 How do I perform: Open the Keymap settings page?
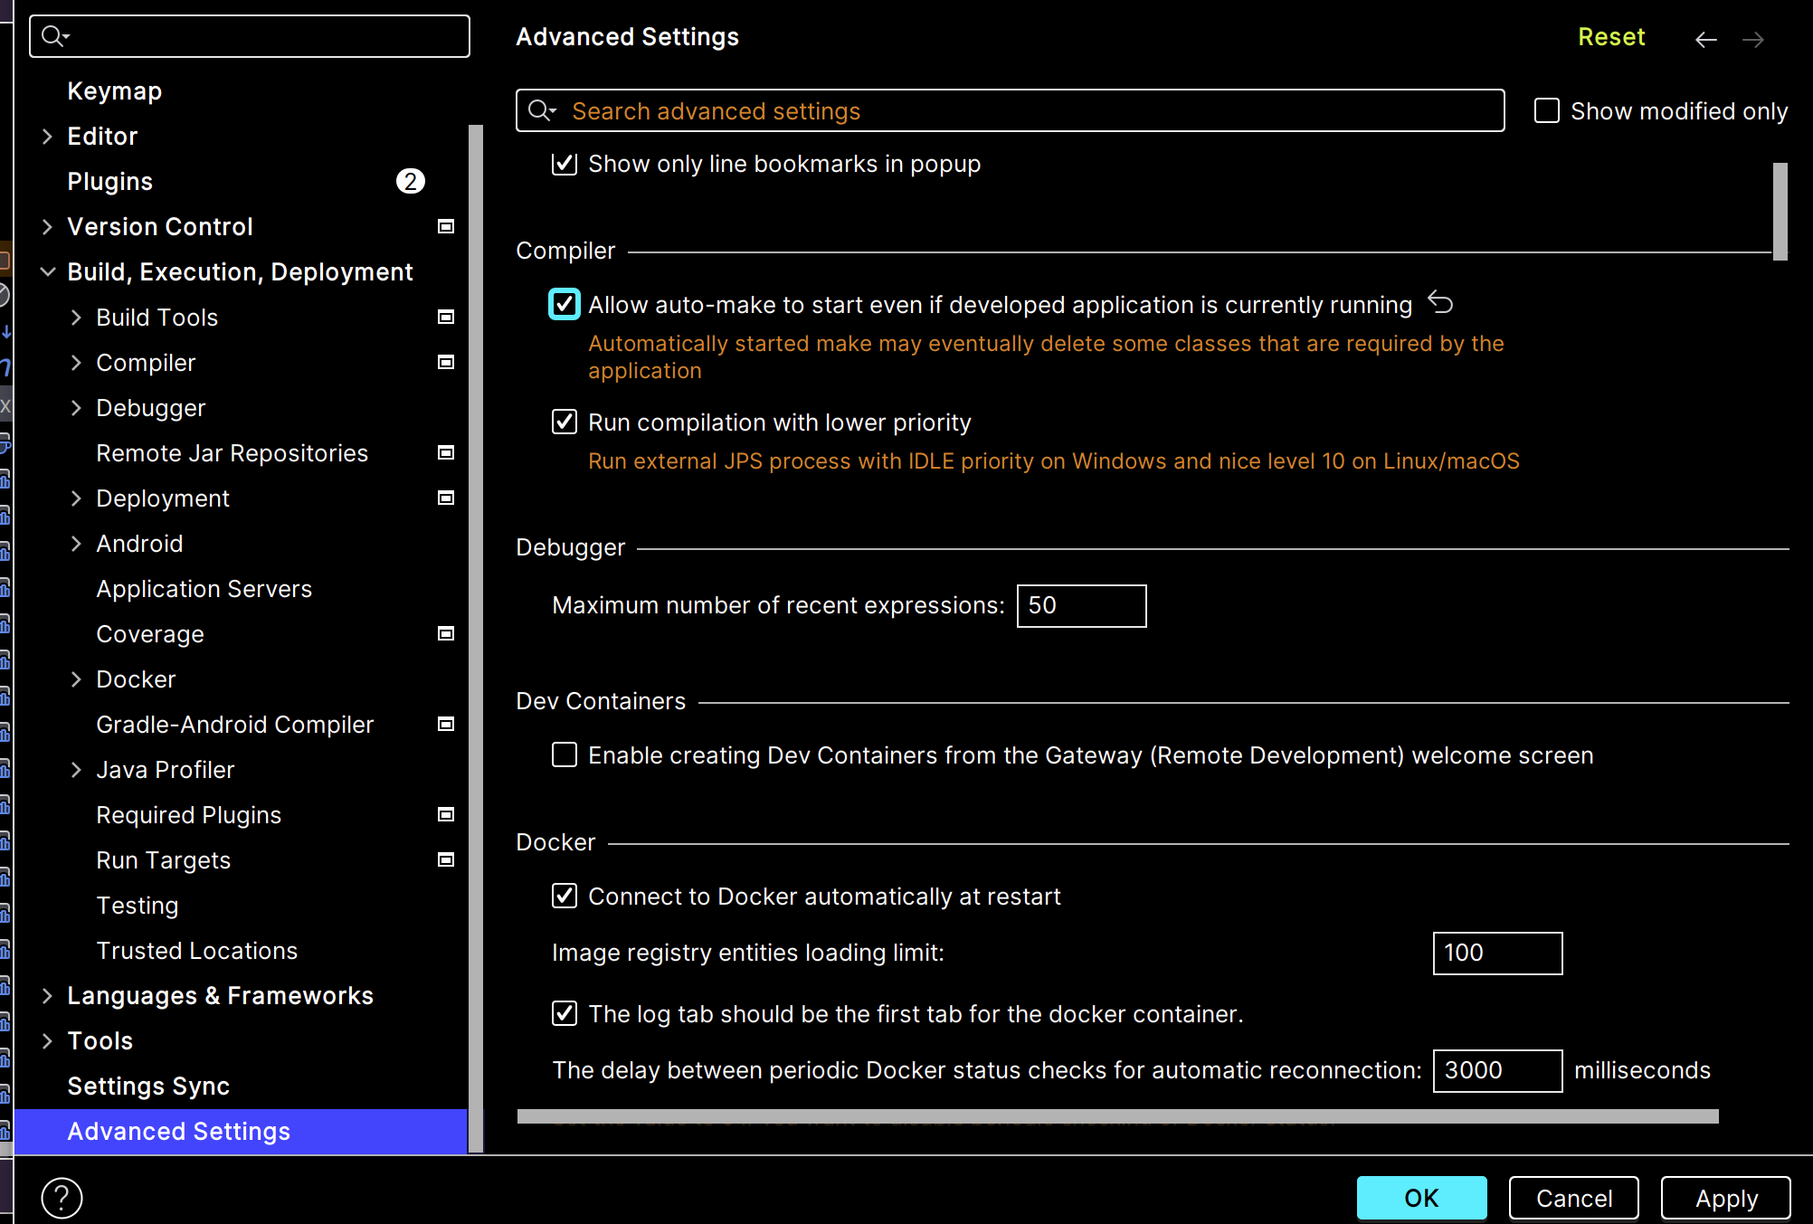114,91
